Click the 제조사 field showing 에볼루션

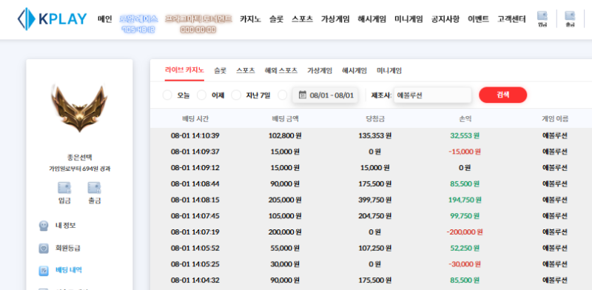coord(432,95)
